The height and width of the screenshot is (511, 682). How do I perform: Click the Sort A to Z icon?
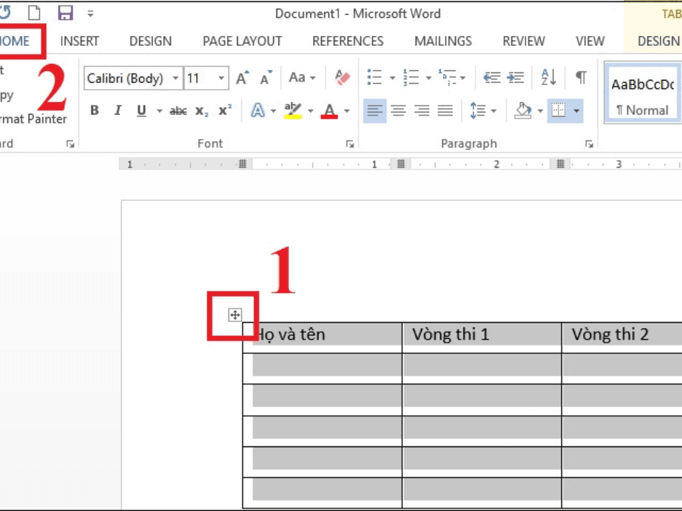point(549,78)
